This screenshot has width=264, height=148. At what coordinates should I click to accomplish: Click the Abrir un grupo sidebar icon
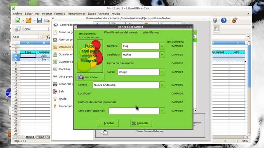[55, 39]
